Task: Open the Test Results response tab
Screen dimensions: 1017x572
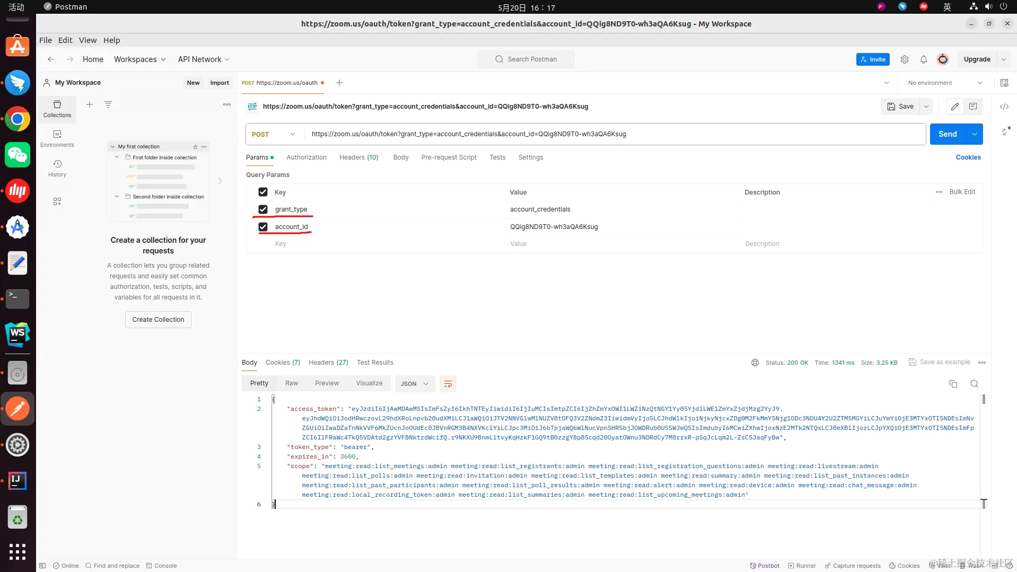Action: tap(375, 363)
